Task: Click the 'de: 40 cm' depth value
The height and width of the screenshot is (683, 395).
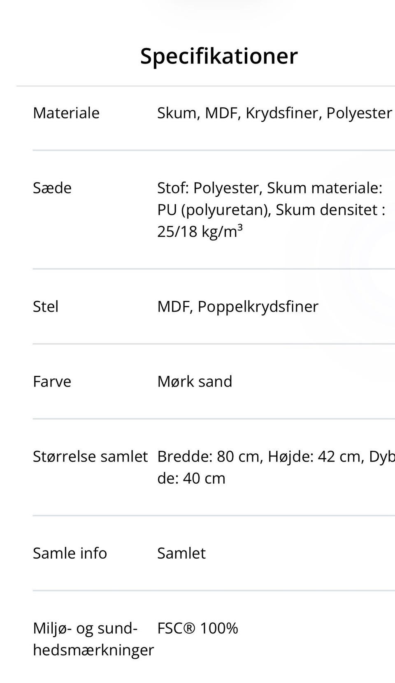Action: pos(191,478)
